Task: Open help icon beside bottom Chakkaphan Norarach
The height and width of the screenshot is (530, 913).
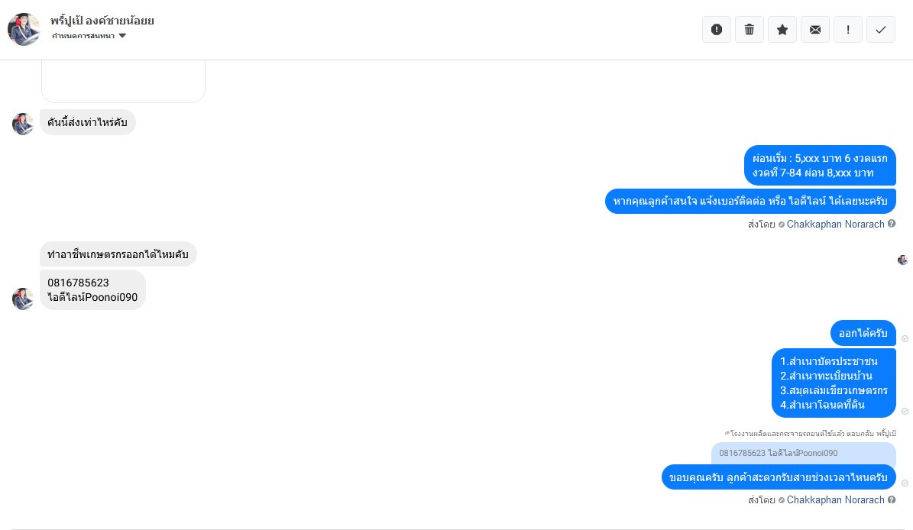Action: click(892, 499)
